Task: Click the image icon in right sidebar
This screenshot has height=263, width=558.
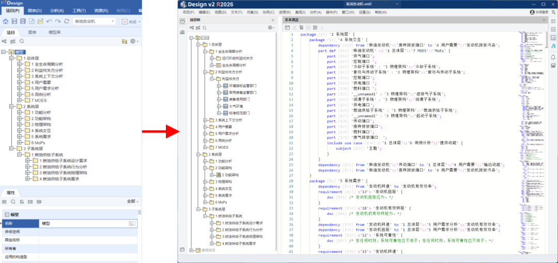Action: 553,66
